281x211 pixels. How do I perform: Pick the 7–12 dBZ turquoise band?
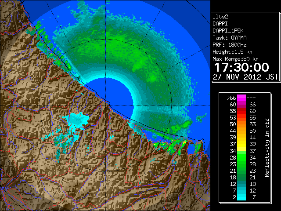point(241,190)
